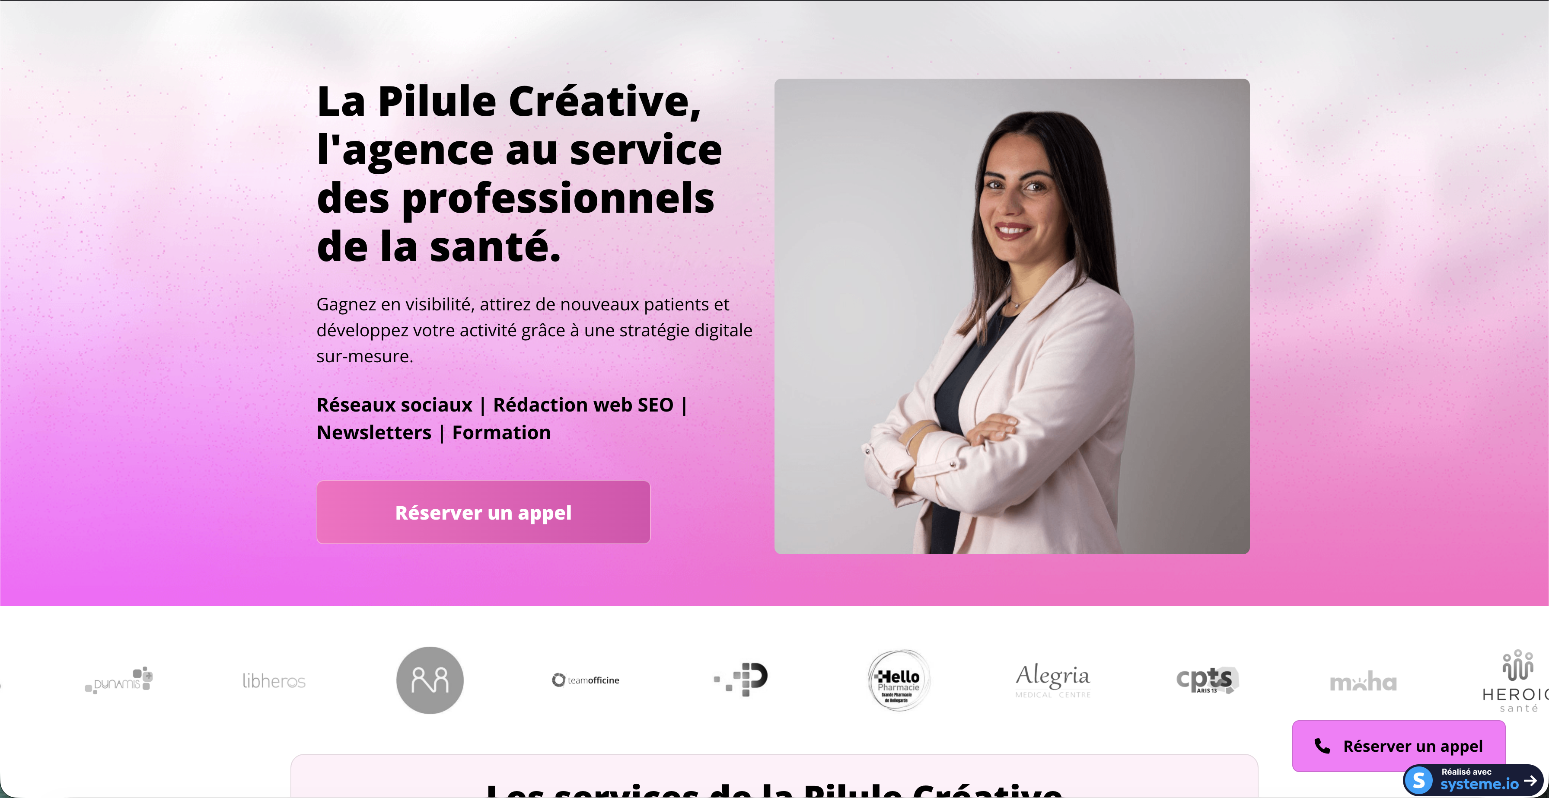This screenshot has width=1549, height=798.
Task: Click the teamofficine logo
Action: pyautogui.click(x=586, y=680)
